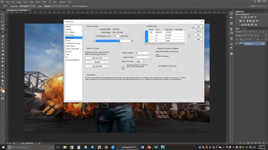Select the Rectangular Marquee tool
Image resolution: width=268 pixels, height=150 pixels.
[3, 18]
